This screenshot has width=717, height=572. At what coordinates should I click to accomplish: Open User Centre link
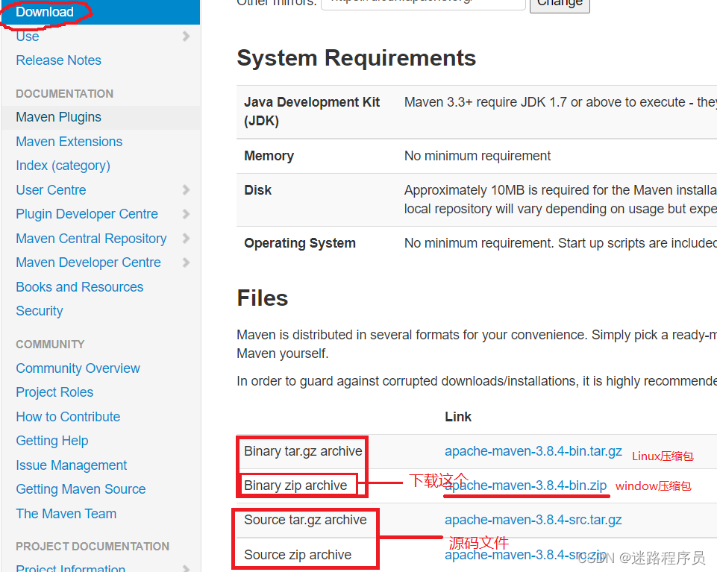[x=51, y=189]
